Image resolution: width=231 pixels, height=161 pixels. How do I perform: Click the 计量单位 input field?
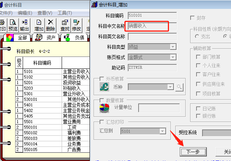(x=159, y=108)
